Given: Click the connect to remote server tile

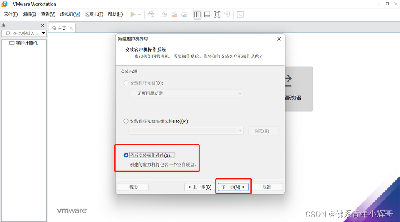Looking at the screenshot, I should pos(299,89).
